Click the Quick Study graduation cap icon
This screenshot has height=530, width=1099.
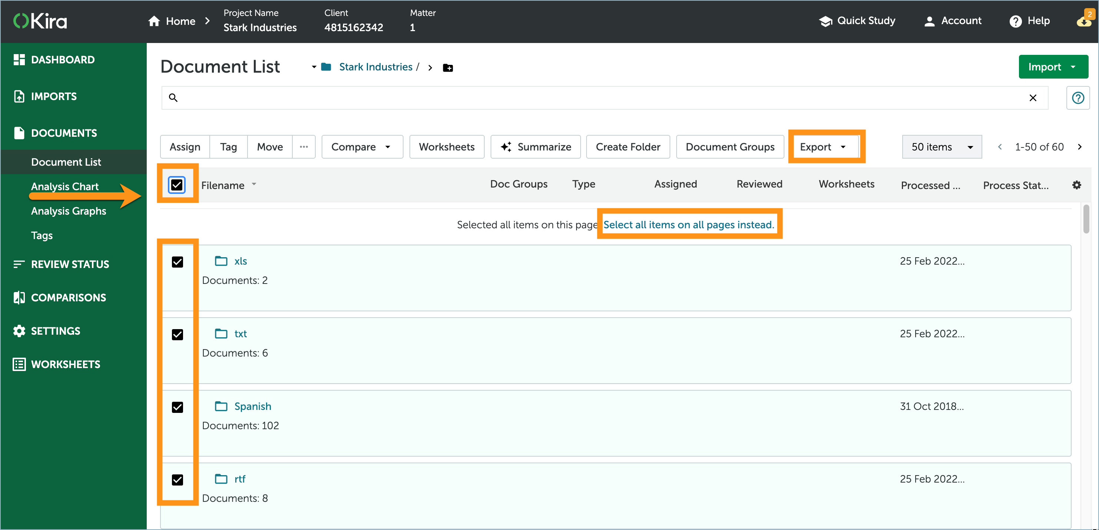click(x=826, y=21)
